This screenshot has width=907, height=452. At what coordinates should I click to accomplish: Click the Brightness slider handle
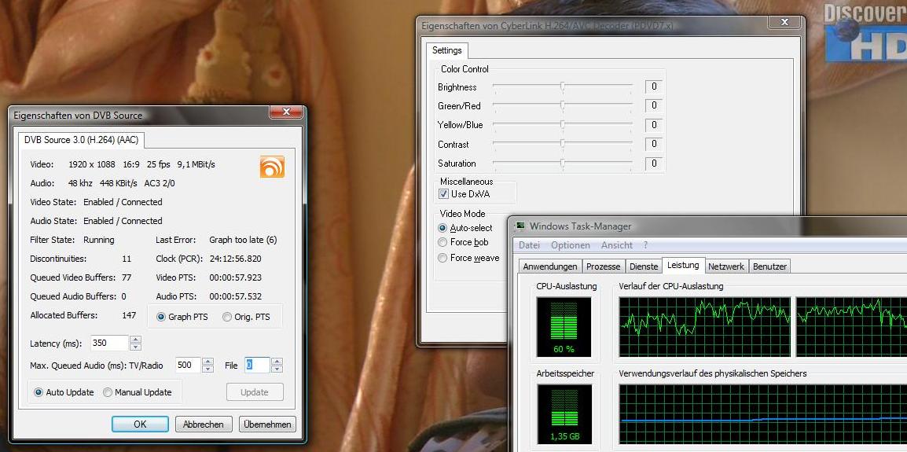pos(563,86)
